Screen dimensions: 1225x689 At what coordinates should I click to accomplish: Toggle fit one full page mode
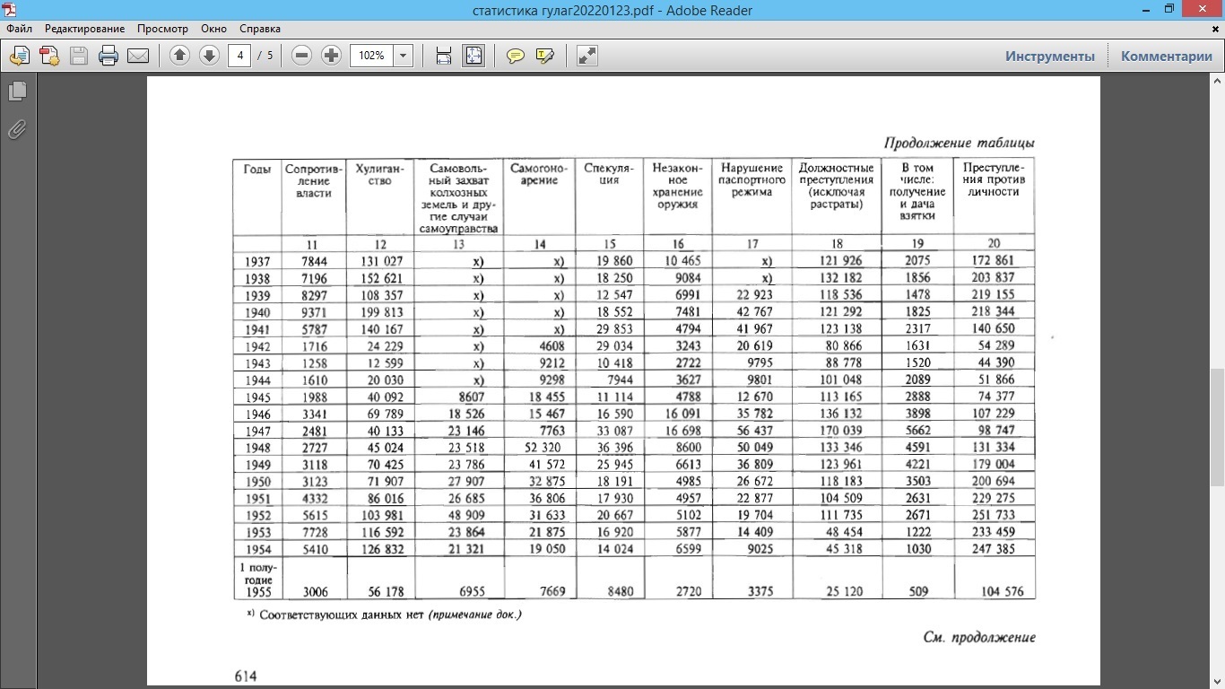(473, 56)
